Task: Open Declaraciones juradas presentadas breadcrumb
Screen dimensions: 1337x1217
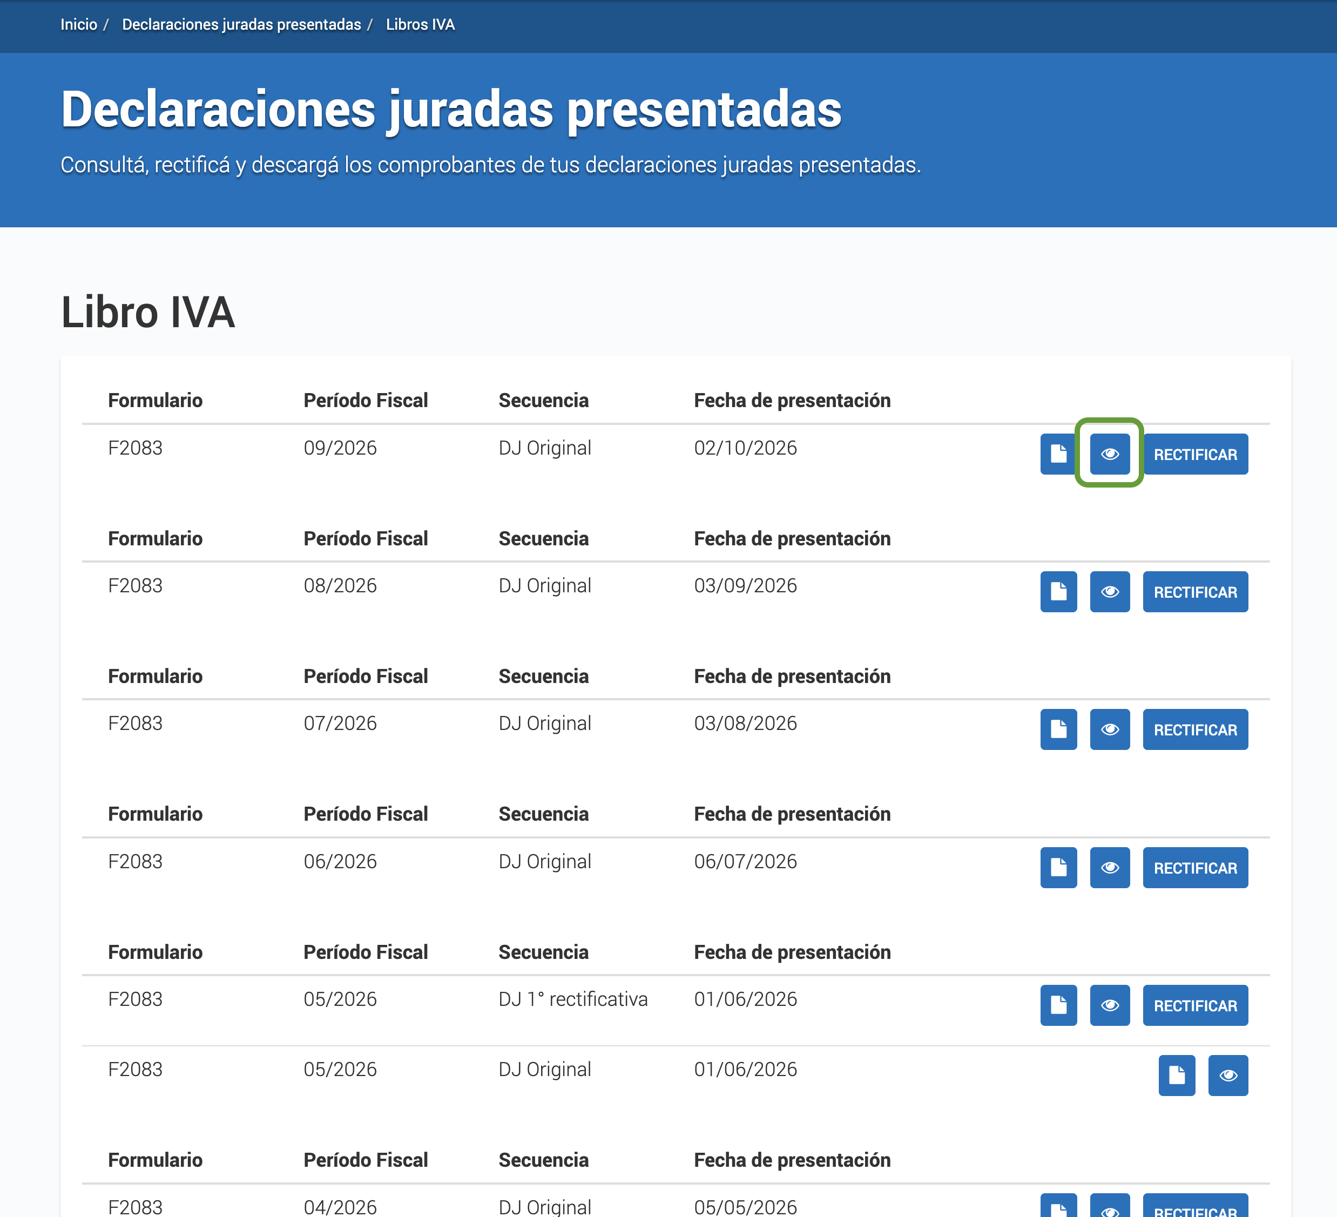Action: coord(241,24)
